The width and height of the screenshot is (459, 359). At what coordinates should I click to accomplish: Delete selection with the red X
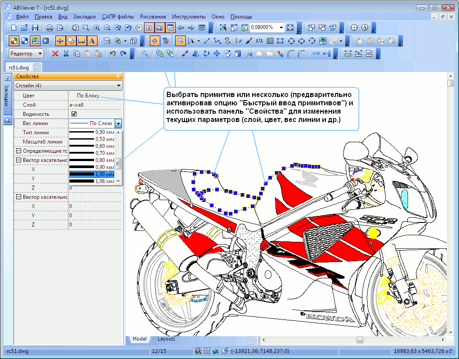(55, 54)
